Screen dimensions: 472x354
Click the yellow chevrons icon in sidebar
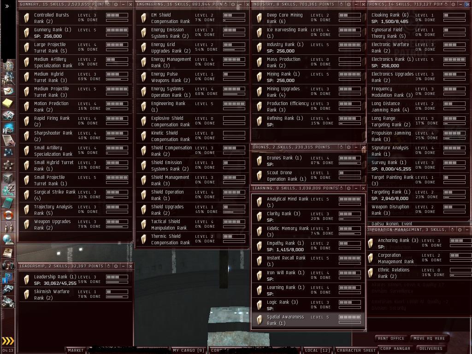point(8,341)
